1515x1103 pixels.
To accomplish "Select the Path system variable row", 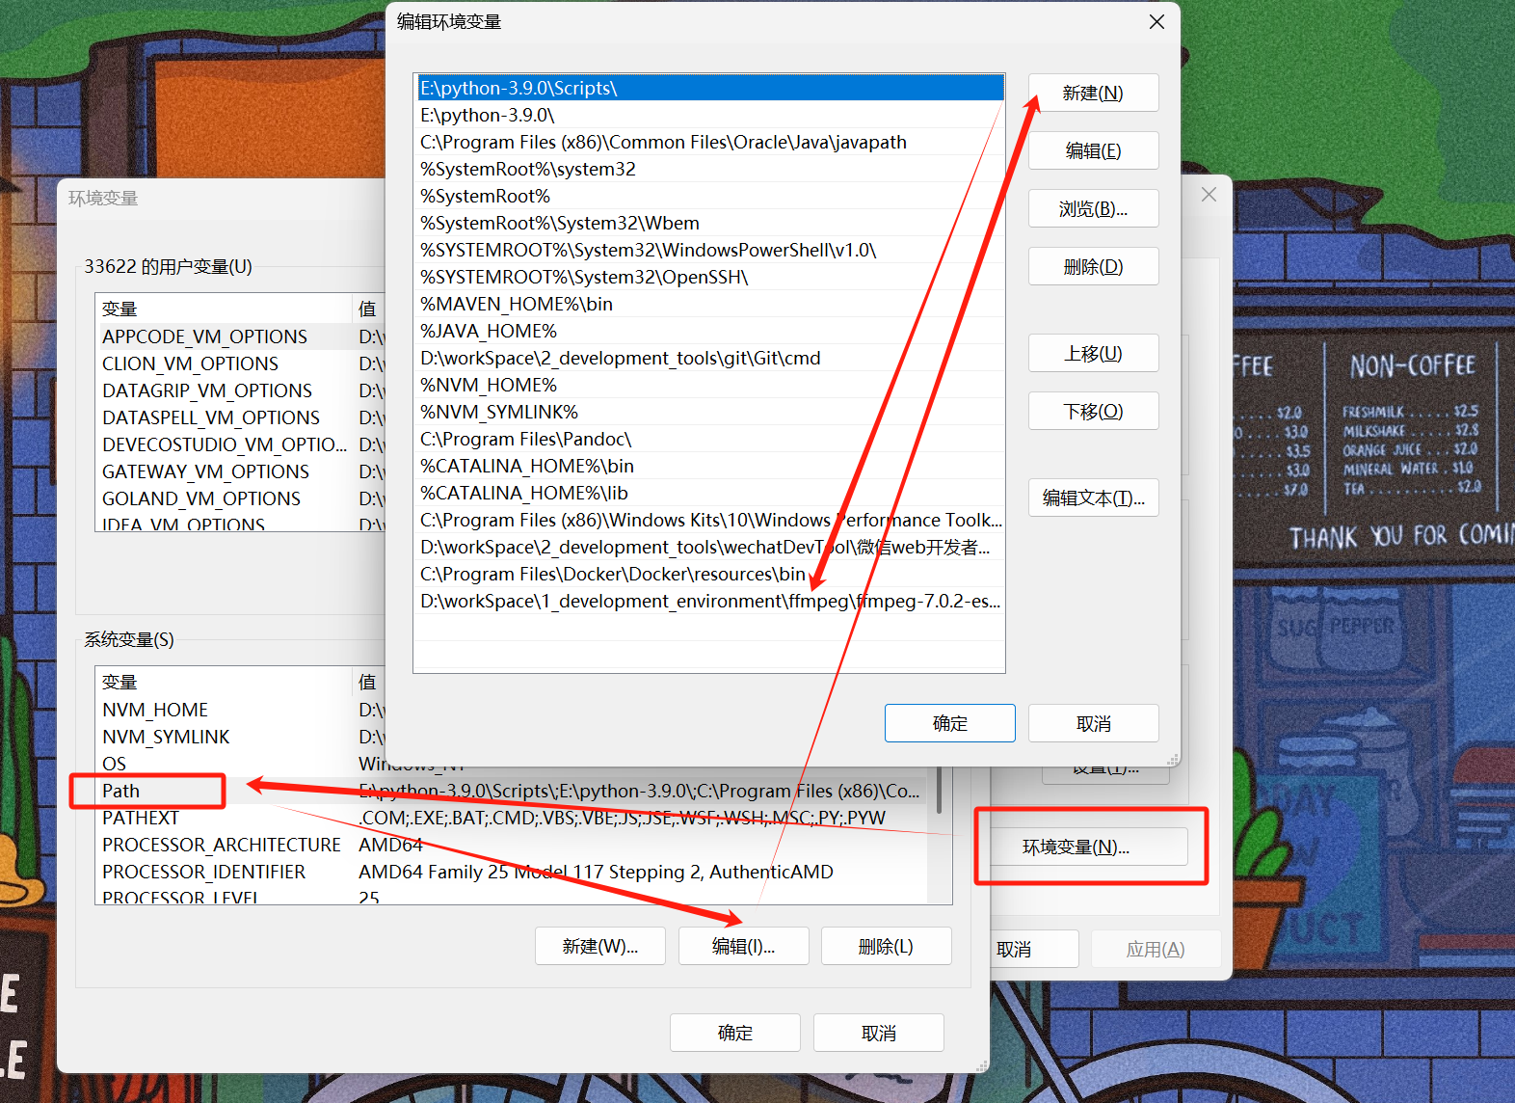I will (121, 791).
